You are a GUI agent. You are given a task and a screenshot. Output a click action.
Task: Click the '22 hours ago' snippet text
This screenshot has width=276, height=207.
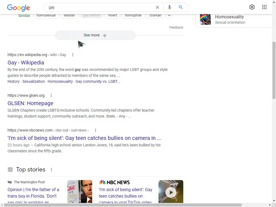click(x=19, y=145)
